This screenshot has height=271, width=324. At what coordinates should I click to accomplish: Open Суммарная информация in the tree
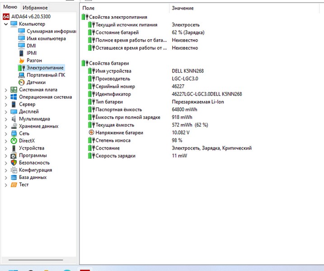click(51, 31)
